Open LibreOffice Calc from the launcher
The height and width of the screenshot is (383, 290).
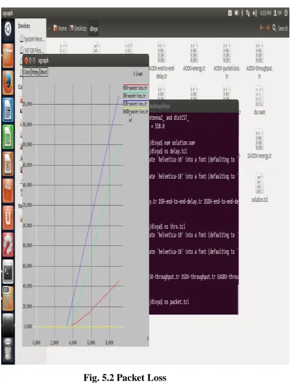pos(8,136)
